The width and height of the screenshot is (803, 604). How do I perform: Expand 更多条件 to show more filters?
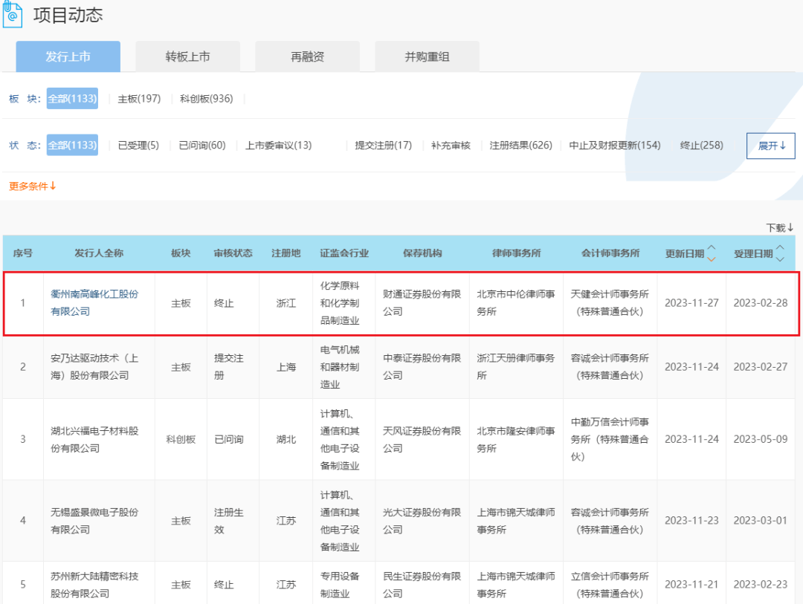click(31, 187)
